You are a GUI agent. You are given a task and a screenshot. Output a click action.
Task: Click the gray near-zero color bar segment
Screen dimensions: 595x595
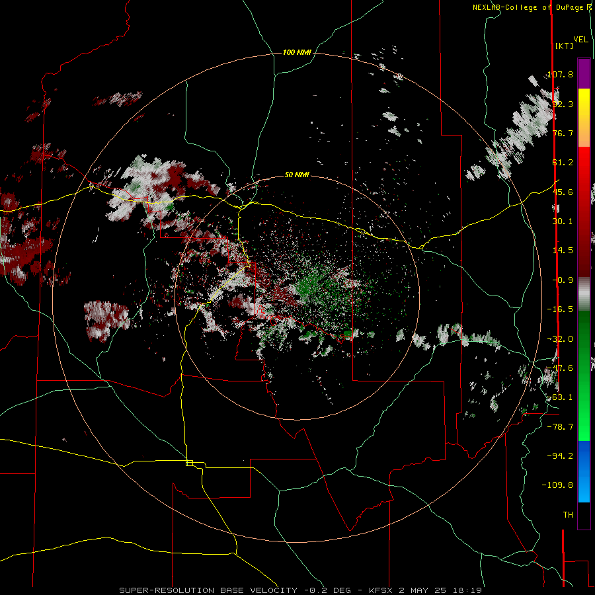click(584, 294)
